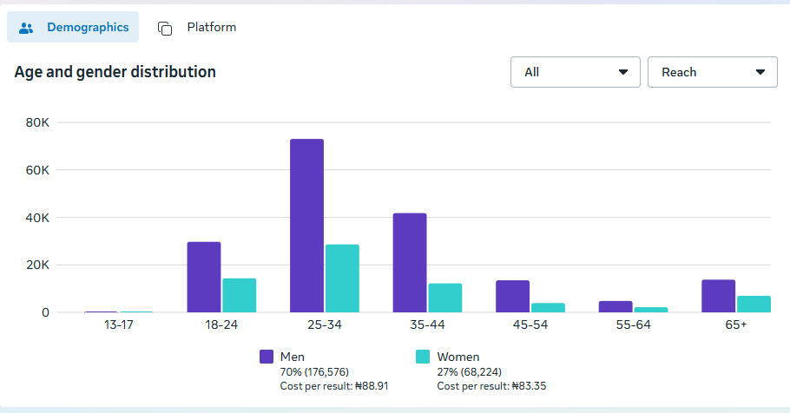Click the Women bar for 25-34

click(342, 279)
